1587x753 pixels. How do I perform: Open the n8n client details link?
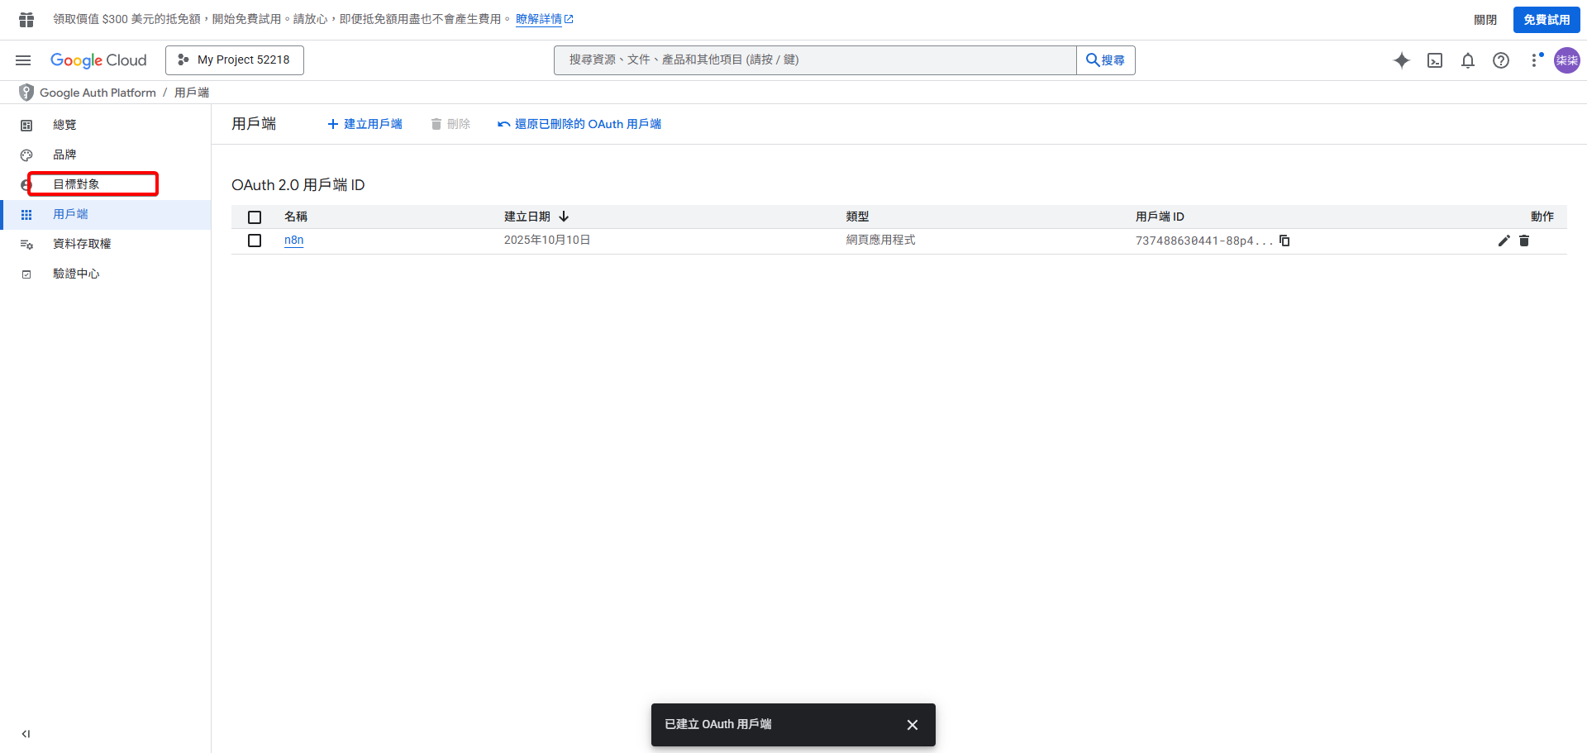pos(293,240)
